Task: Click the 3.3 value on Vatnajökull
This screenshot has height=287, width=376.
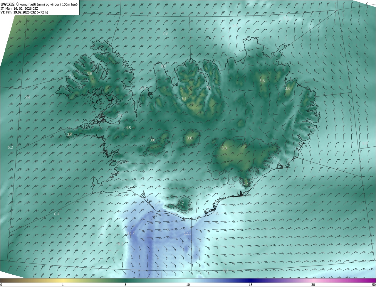Action: point(224,148)
